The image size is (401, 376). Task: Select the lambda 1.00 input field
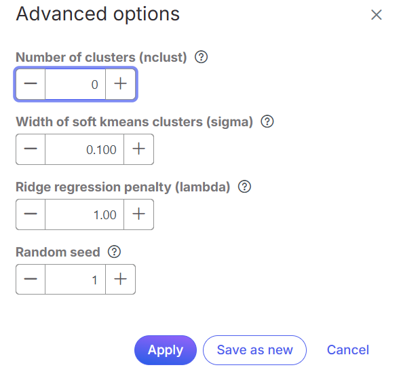pos(84,214)
